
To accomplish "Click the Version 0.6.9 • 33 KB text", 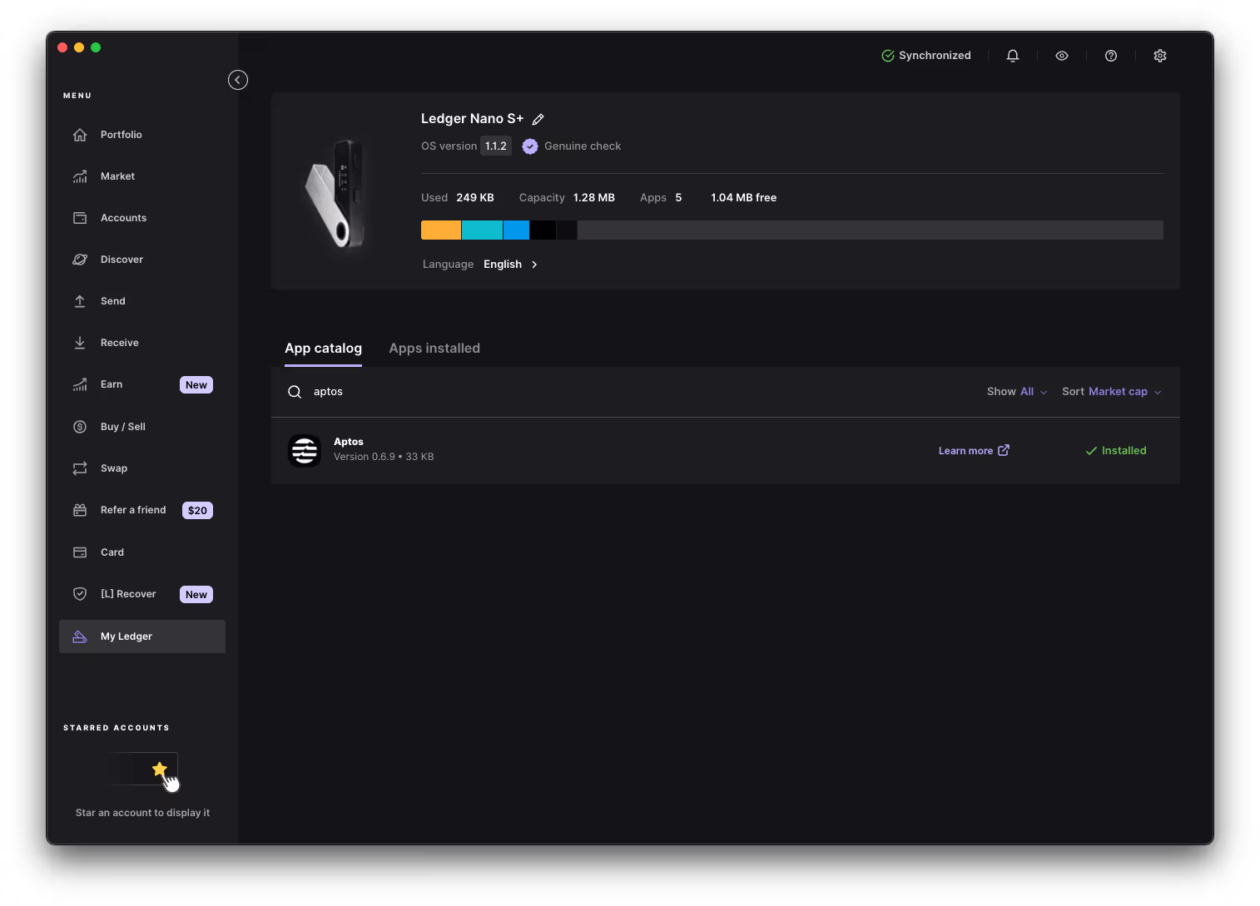I will 384,457.
